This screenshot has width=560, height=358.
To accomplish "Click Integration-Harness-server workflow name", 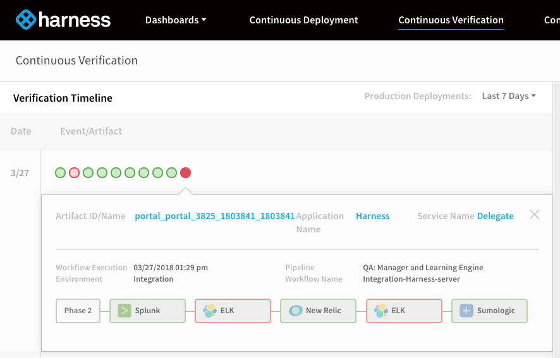I will [x=411, y=279].
